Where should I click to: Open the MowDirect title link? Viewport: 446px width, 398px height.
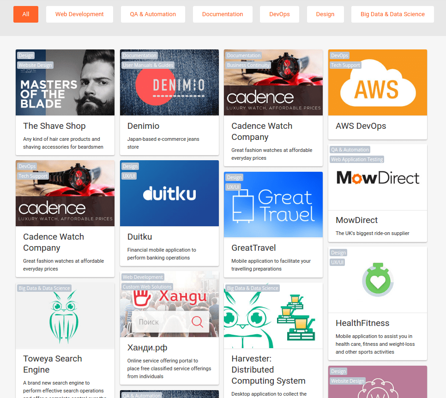(357, 220)
